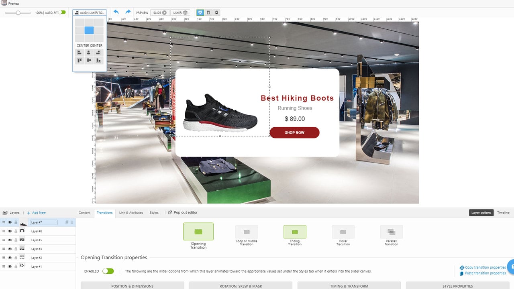Click the redo arrow icon
Screen dimensions: 514x289
128,12
